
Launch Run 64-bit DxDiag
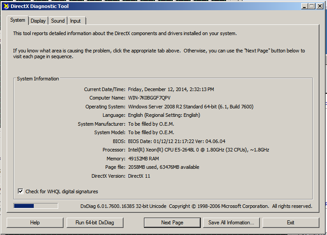click(95, 223)
